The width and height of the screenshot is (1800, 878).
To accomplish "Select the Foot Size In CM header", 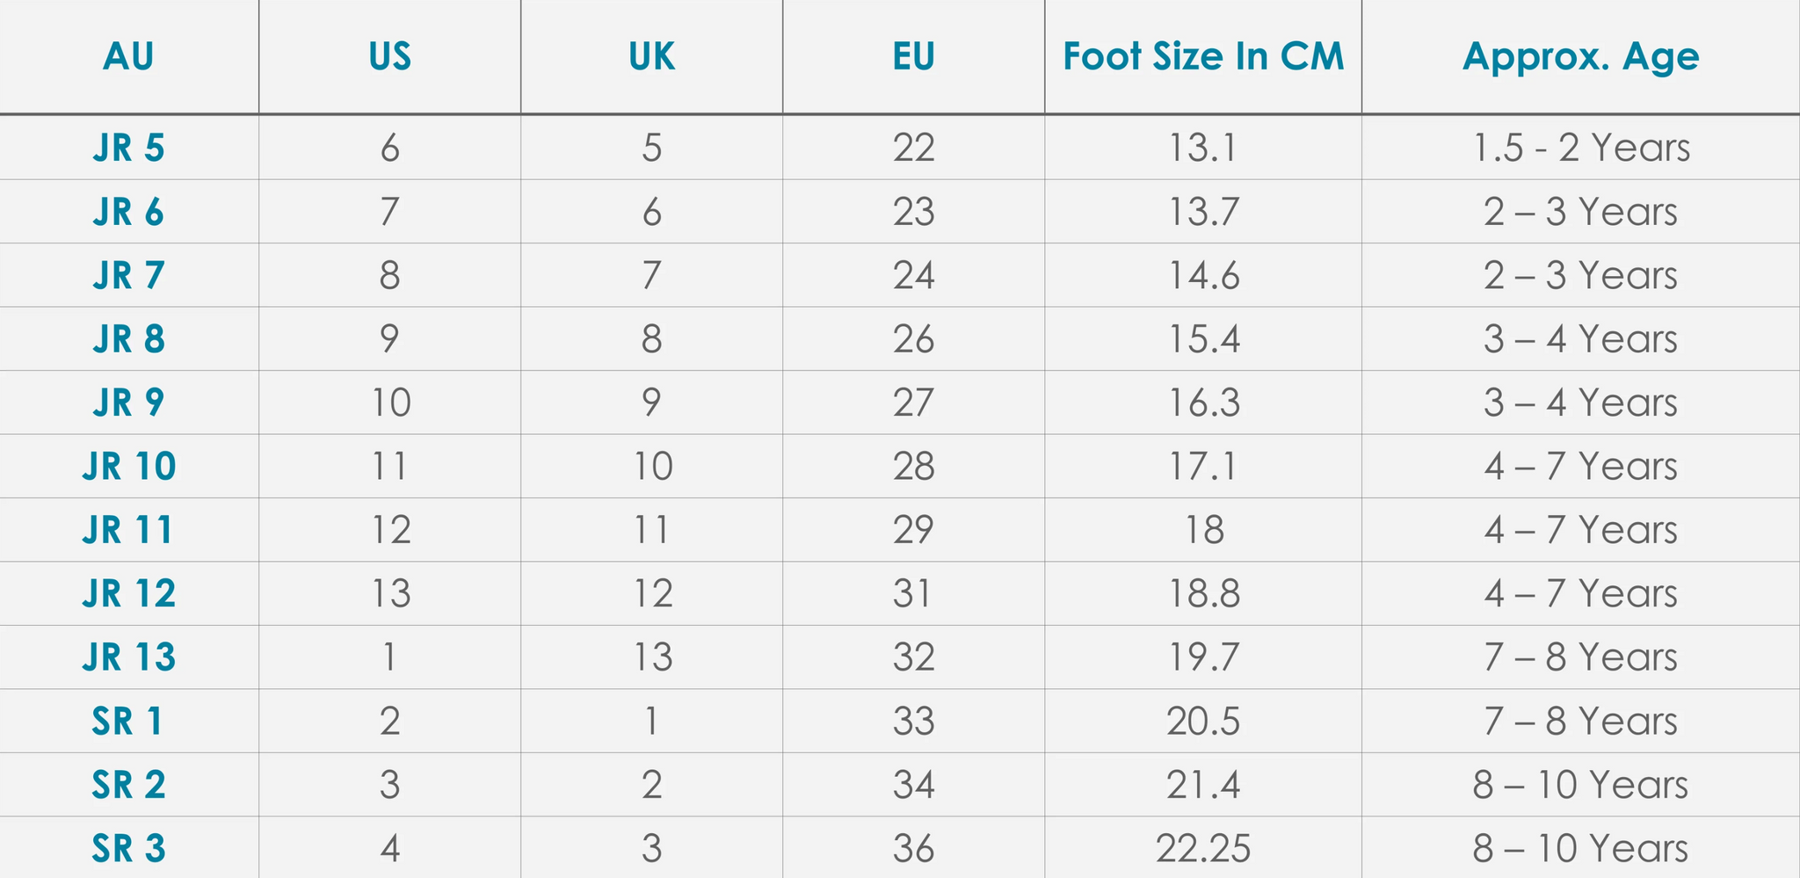I will pyautogui.click(x=1203, y=57).
